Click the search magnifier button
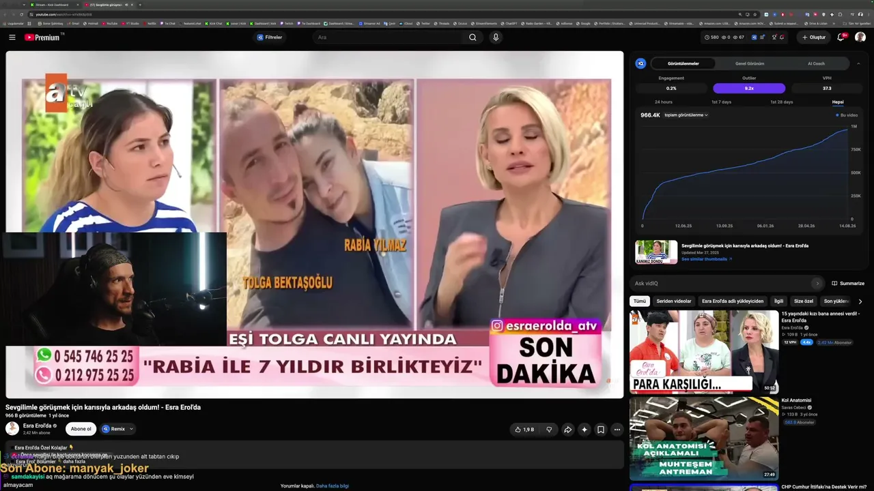The image size is (874, 491). pyautogui.click(x=473, y=38)
